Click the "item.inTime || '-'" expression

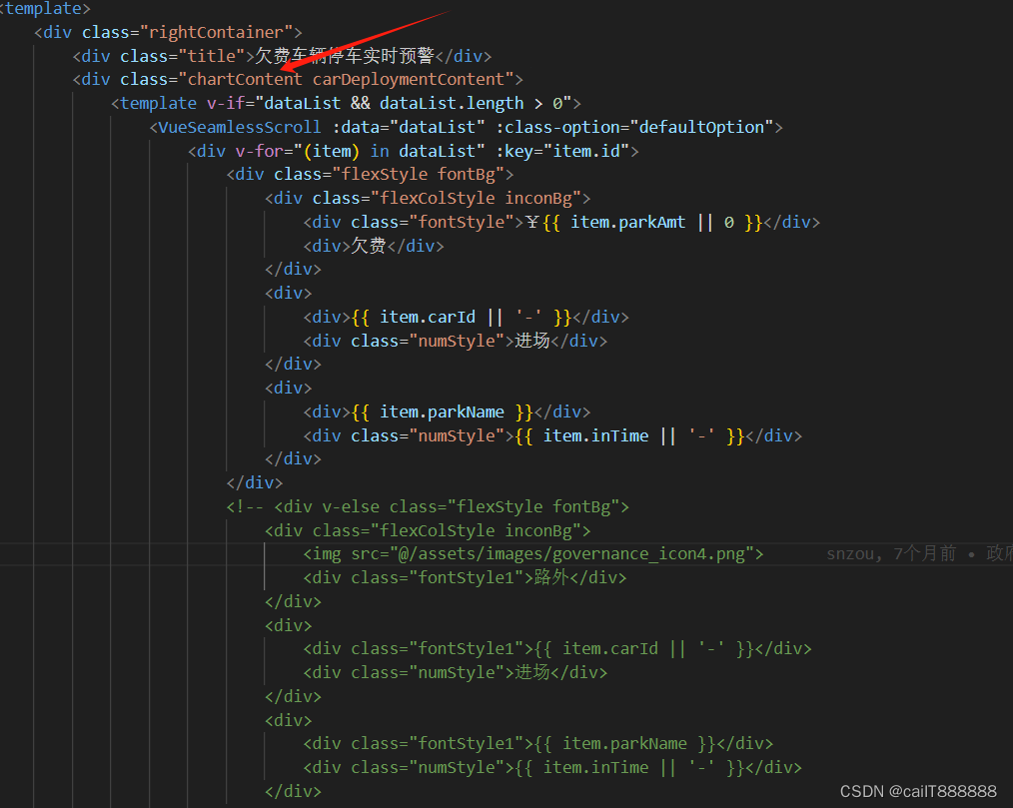pos(626,434)
